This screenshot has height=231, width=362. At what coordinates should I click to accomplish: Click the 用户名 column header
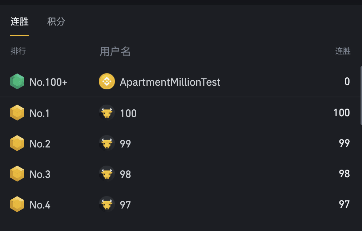115,52
